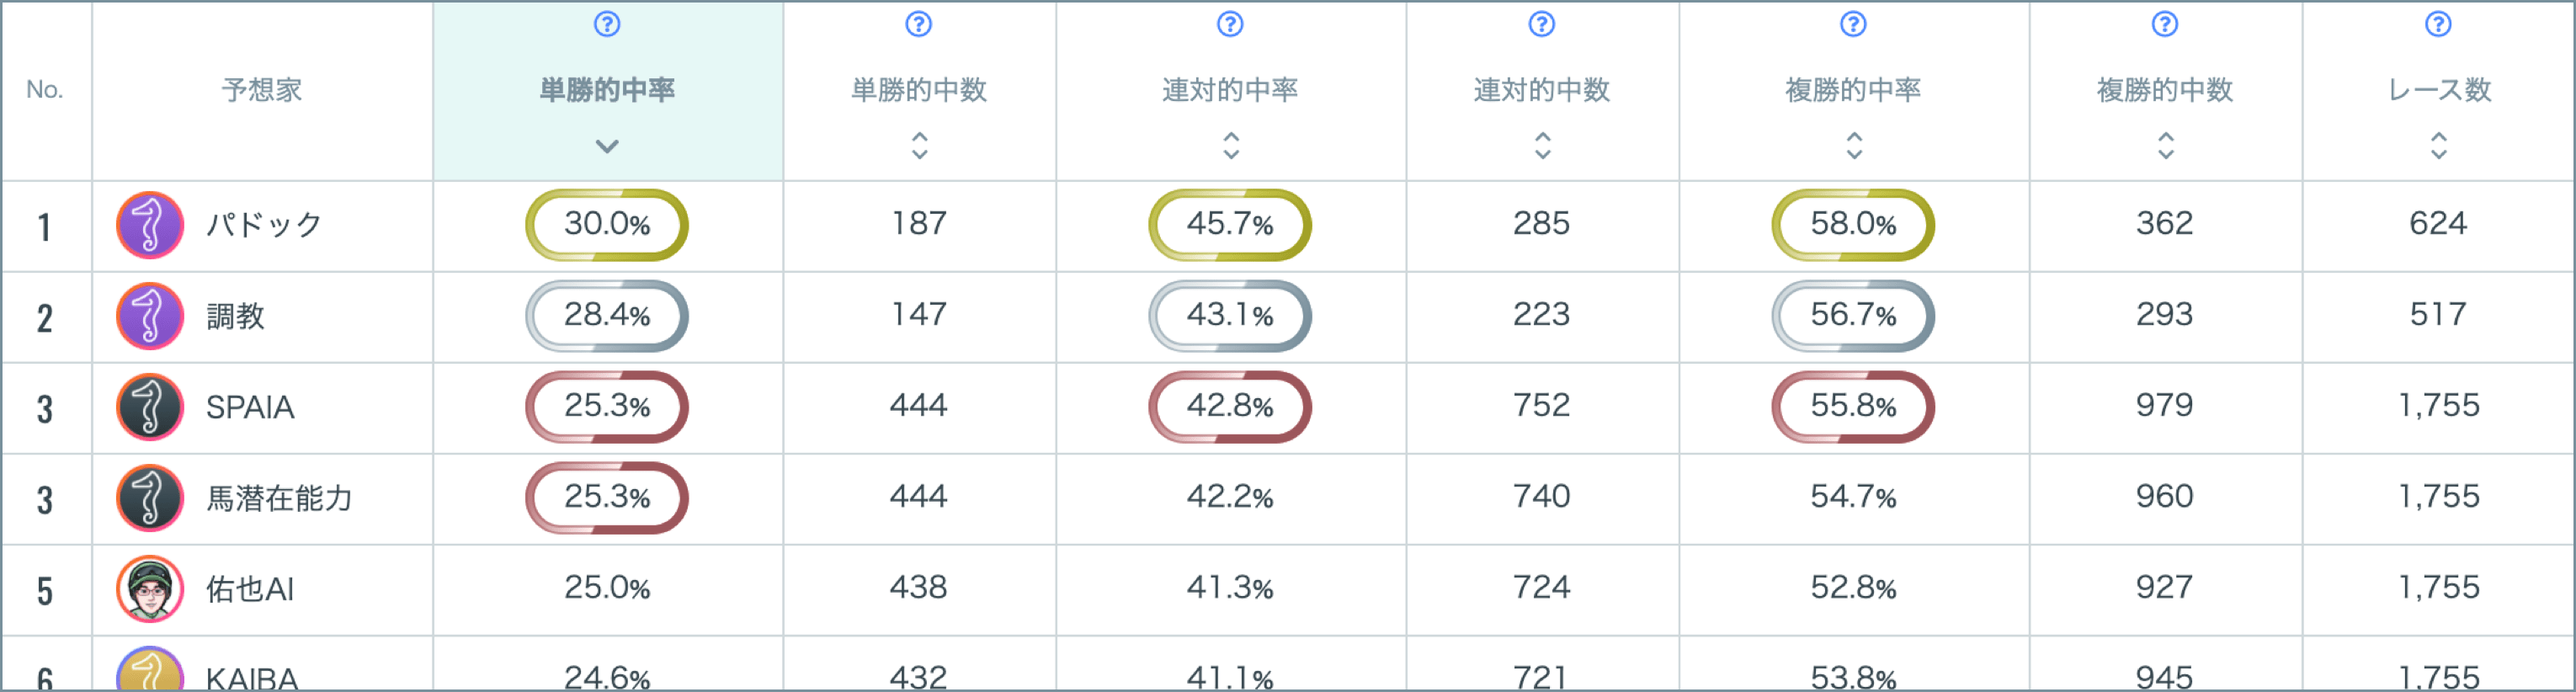Click sort arrows under レース数
The image size is (2576, 692).
point(2439,146)
